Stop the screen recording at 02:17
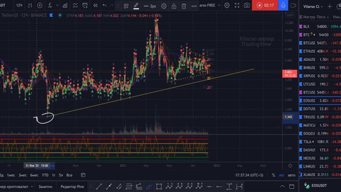 click(265, 5)
